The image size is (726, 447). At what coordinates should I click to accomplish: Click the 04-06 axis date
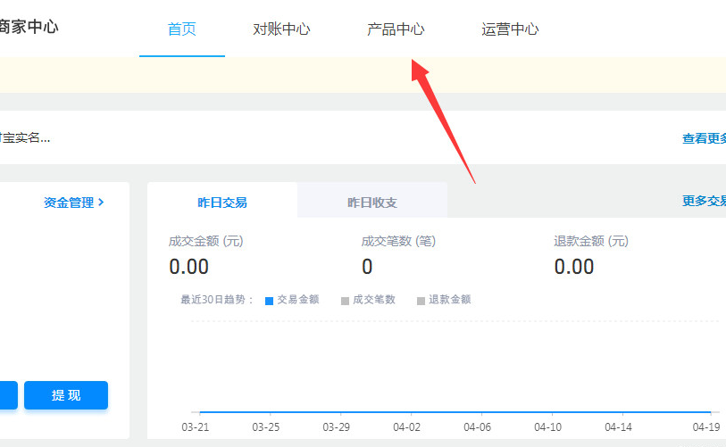478,427
